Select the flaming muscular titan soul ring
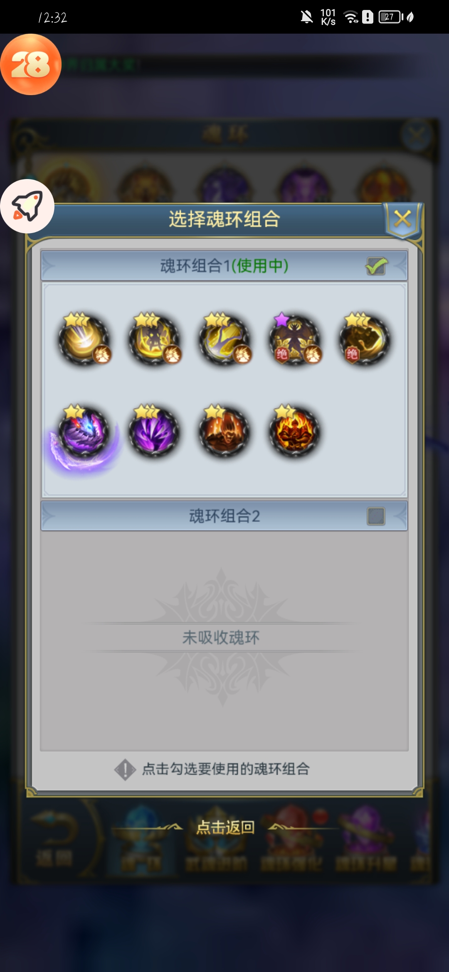 [295, 432]
